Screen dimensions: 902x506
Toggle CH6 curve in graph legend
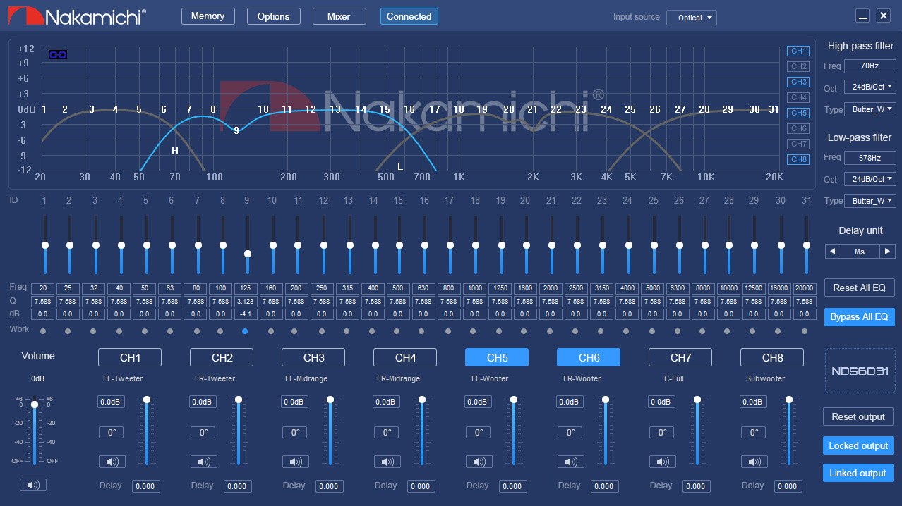pos(798,128)
